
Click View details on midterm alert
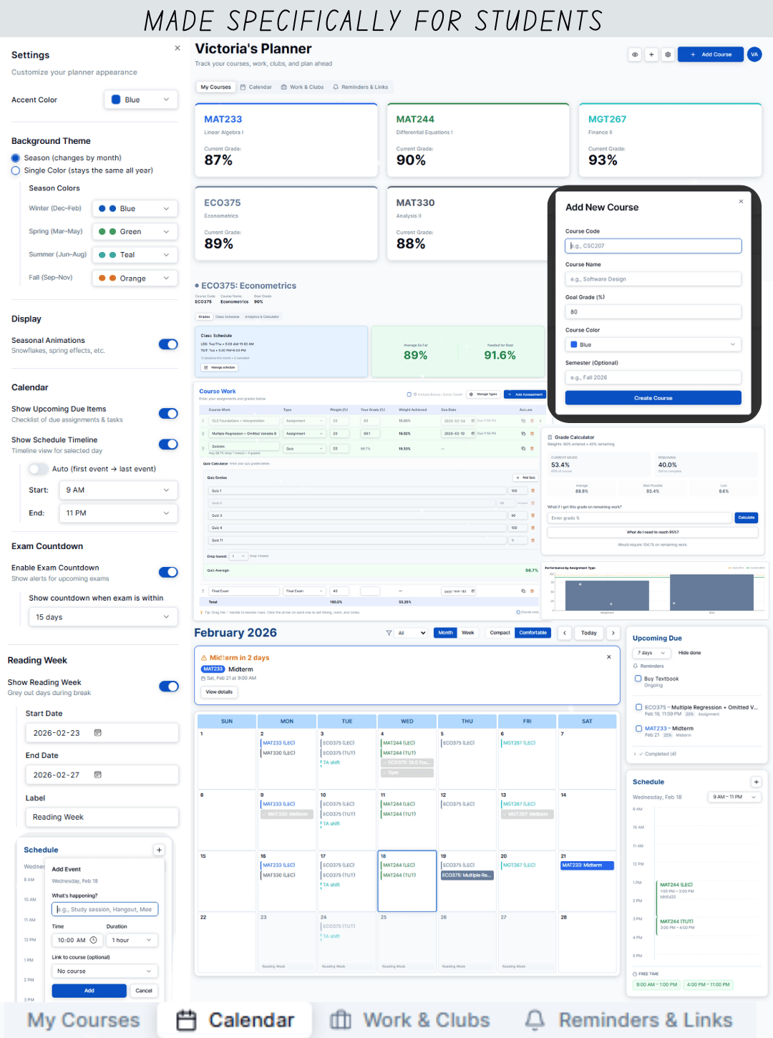pos(219,692)
